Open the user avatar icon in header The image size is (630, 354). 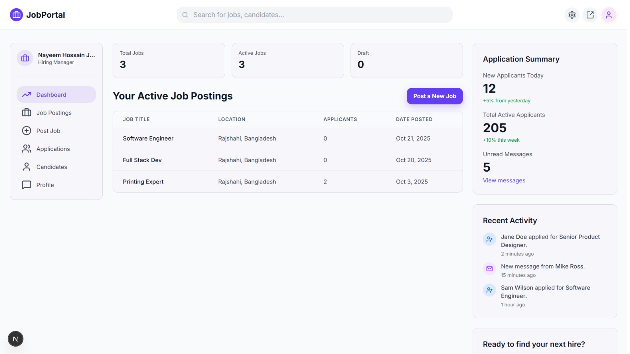[608, 15]
